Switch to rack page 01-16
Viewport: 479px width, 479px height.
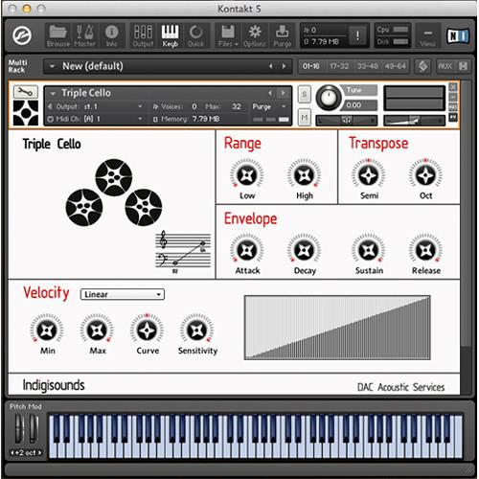click(x=311, y=66)
